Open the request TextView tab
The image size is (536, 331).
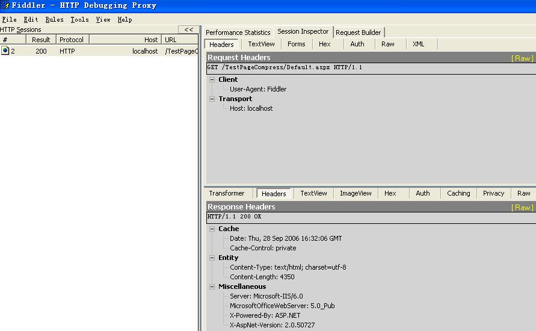pyautogui.click(x=261, y=44)
